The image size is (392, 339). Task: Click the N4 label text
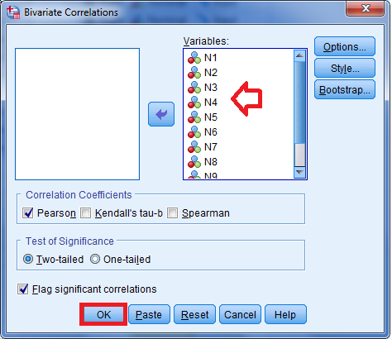211,103
